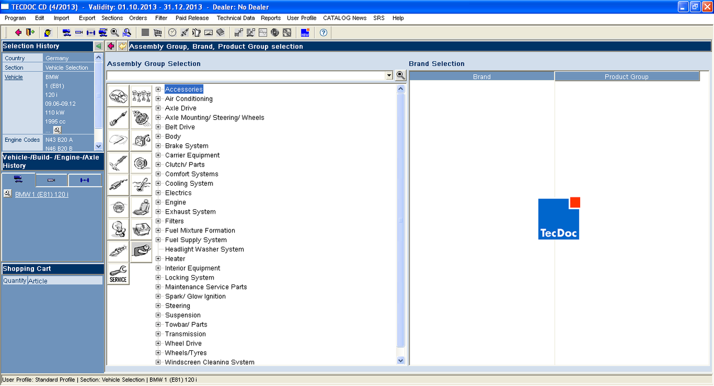Click the pink back arrow in the main toolbar
Image resolution: width=714 pixels, height=386 pixels.
coord(18,32)
